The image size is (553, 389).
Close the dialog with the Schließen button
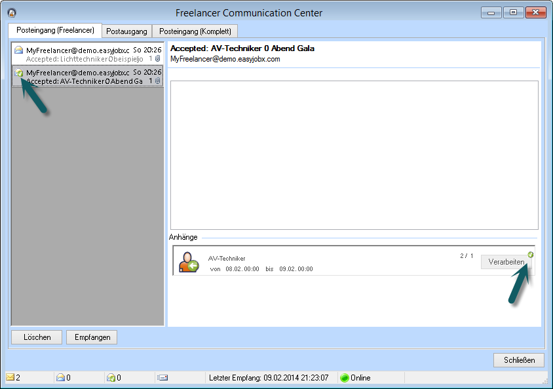point(519,360)
